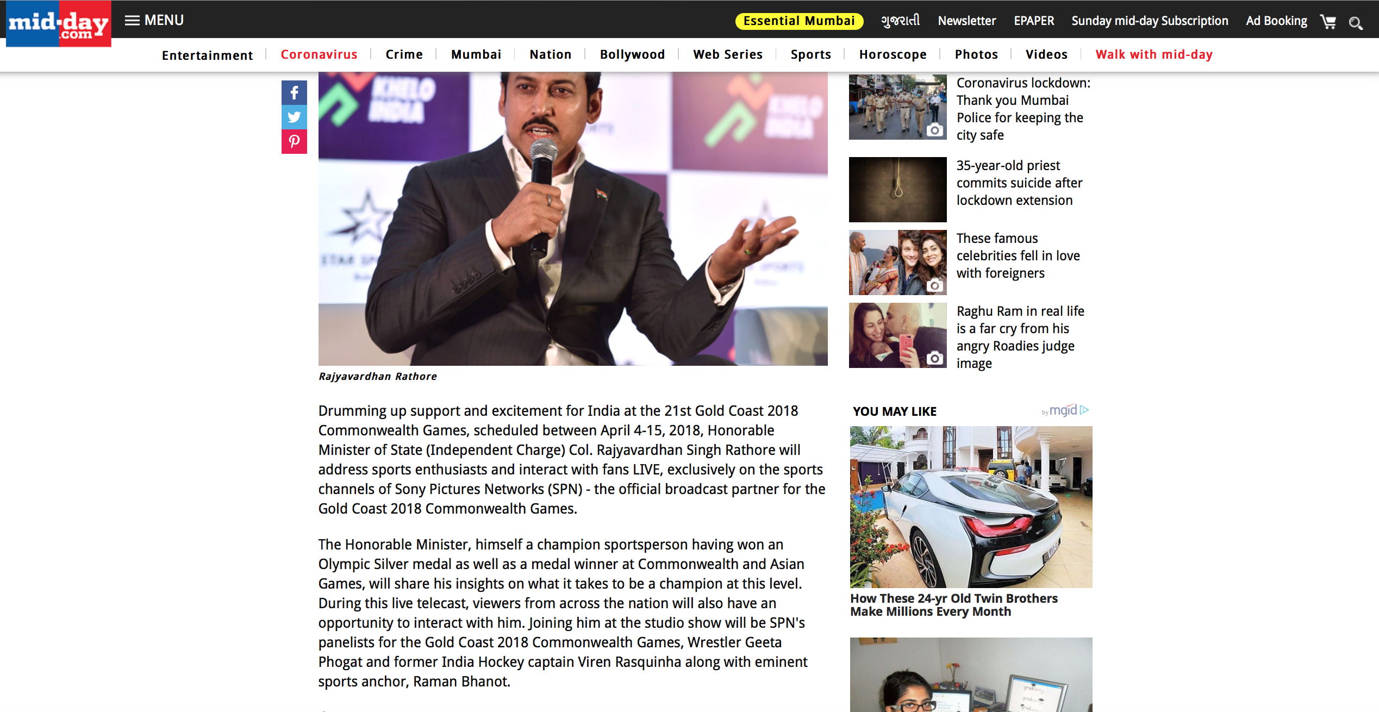
Task: Open the shopping cart icon
Action: pyautogui.click(x=1328, y=22)
